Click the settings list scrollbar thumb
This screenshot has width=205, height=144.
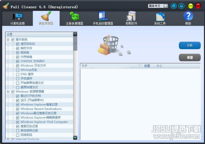(75, 43)
